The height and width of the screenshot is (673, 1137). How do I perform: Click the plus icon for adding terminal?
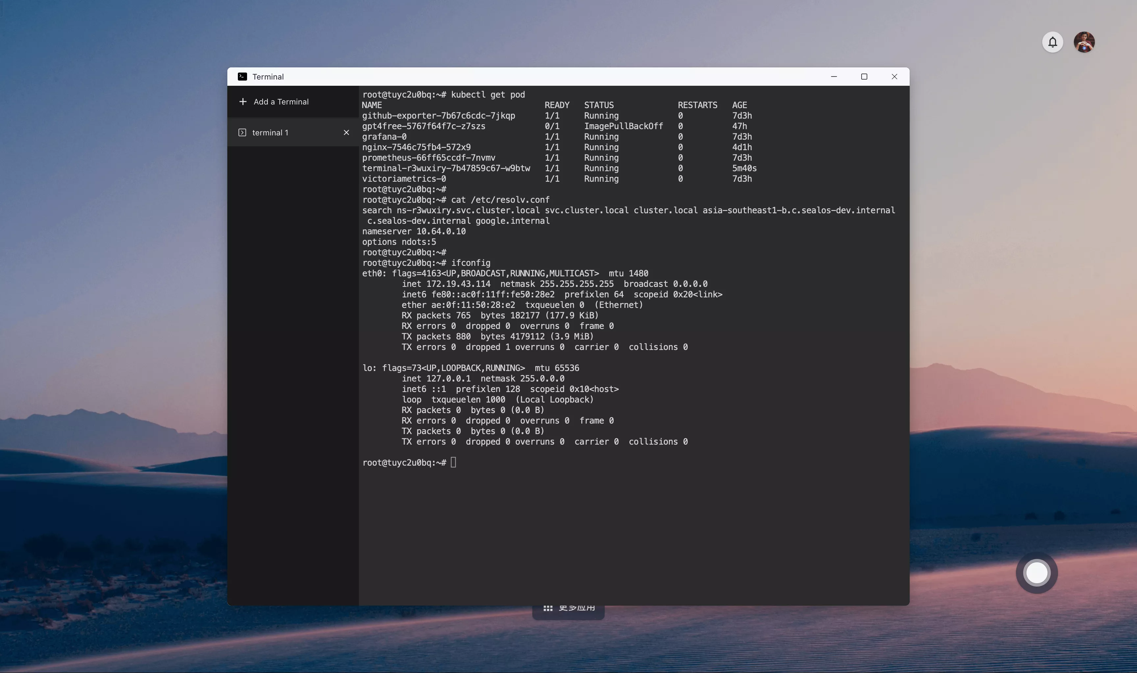(243, 102)
